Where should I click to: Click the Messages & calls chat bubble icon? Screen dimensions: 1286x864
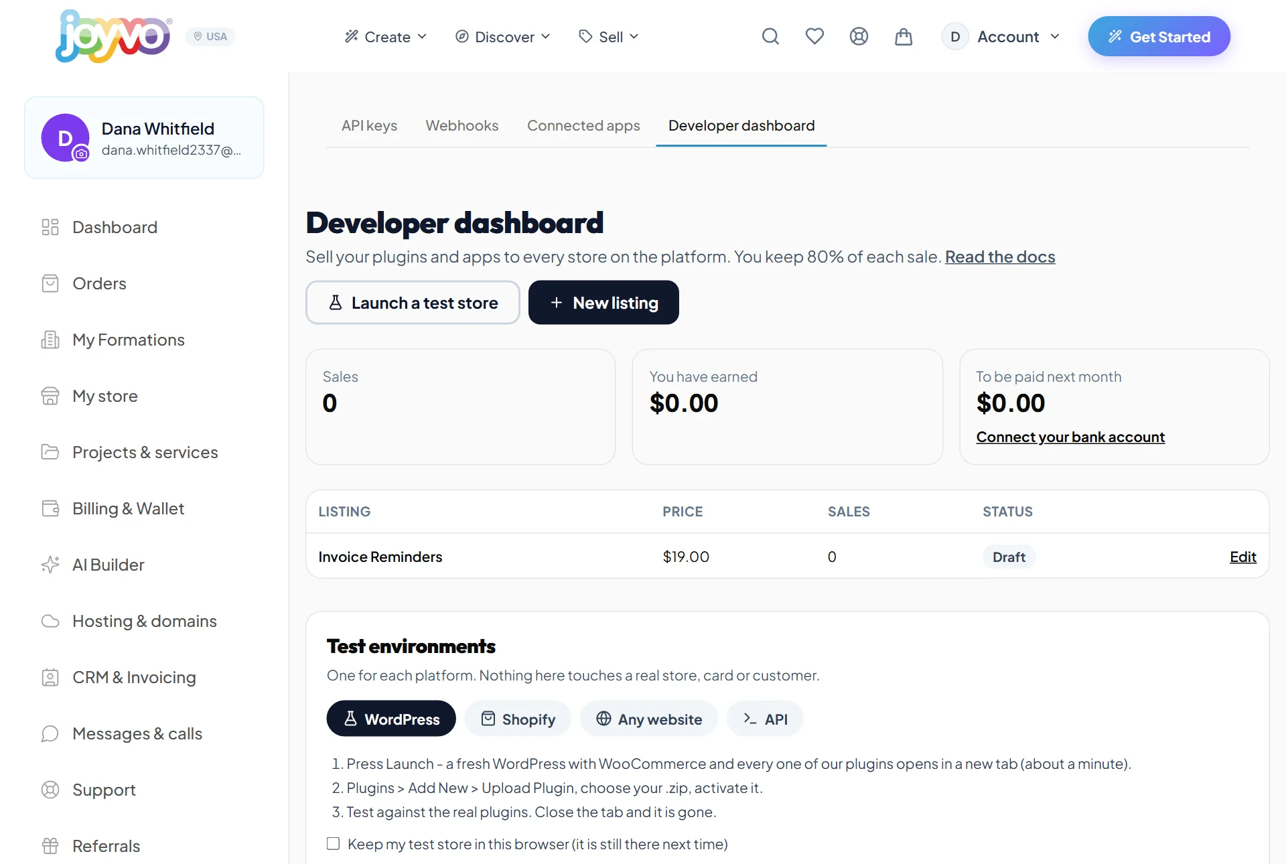(50, 733)
